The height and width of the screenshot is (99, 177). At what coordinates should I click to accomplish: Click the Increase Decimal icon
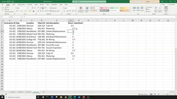pyautogui.click(x=73, y=11)
